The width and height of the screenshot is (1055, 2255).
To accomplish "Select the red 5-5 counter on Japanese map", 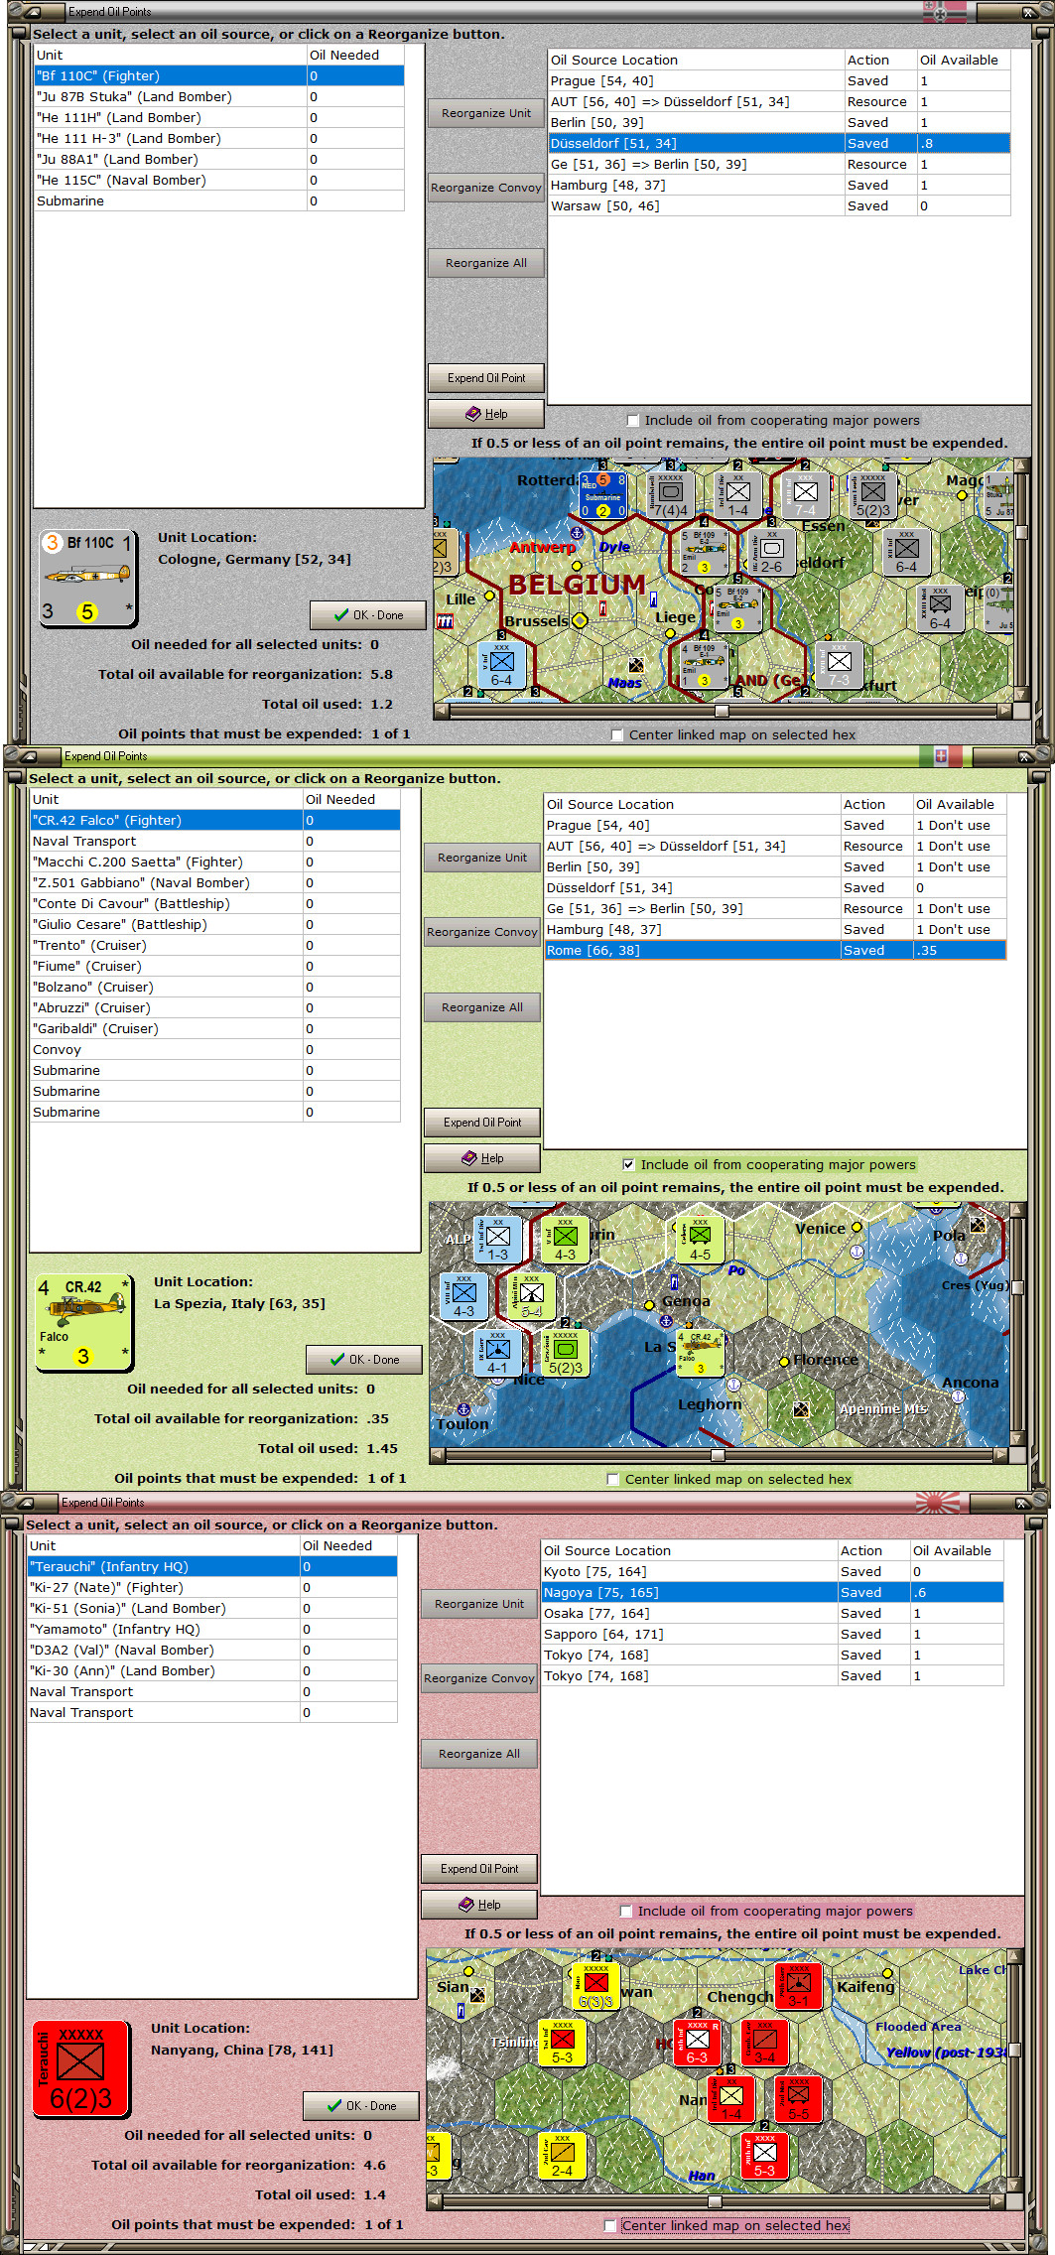I will click(798, 2099).
